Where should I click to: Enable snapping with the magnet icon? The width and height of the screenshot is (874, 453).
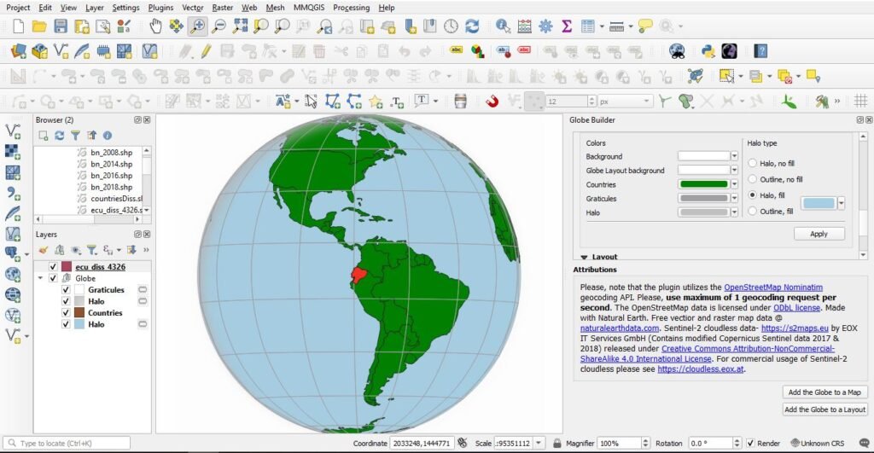(x=492, y=102)
